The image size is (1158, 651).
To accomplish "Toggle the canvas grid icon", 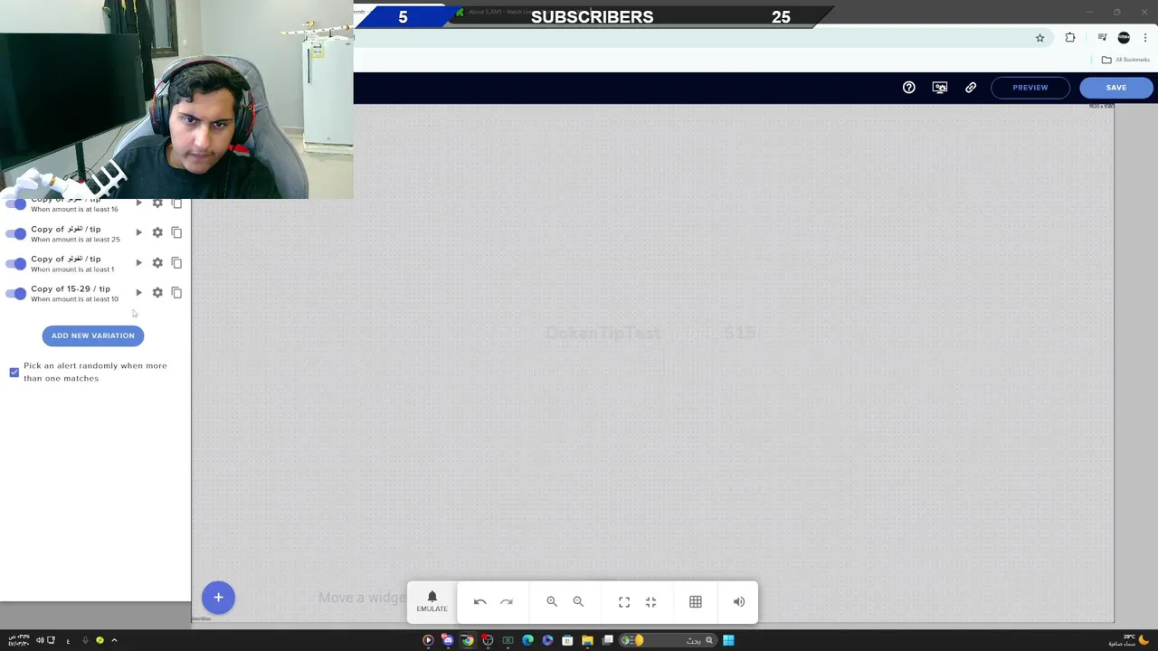I will [x=695, y=601].
